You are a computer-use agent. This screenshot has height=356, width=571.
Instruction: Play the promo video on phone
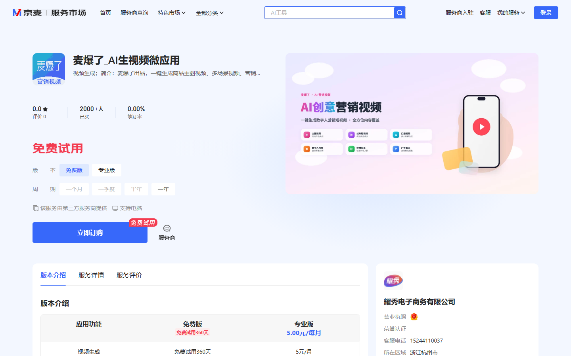click(x=481, y=127)
